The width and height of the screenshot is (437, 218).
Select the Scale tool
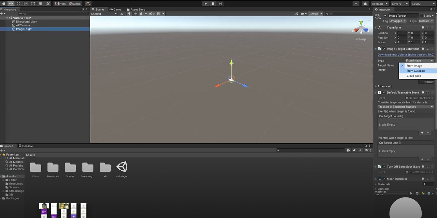click(x=26, y=3)
